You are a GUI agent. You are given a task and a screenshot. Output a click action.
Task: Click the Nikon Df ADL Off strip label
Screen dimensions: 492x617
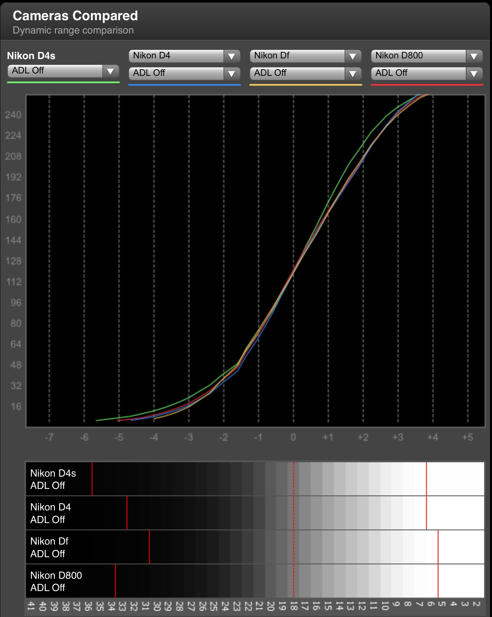pos(49,547)
